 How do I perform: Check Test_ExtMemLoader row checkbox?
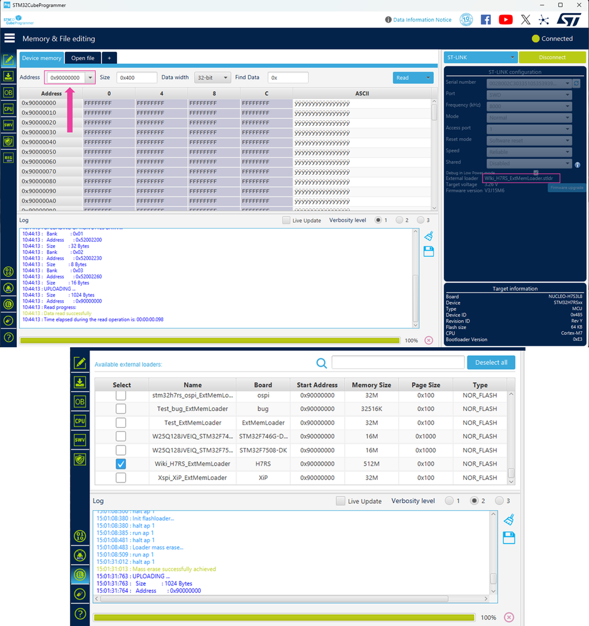121,422
